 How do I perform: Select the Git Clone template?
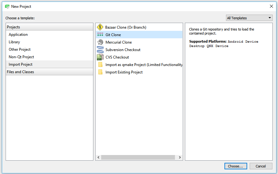139,35
